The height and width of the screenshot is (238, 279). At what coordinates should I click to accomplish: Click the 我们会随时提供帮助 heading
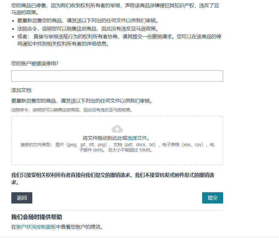click(37, 217)
